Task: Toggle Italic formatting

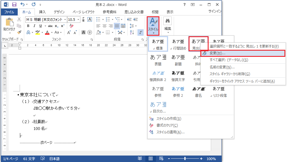Action: (x=34, y=26)
